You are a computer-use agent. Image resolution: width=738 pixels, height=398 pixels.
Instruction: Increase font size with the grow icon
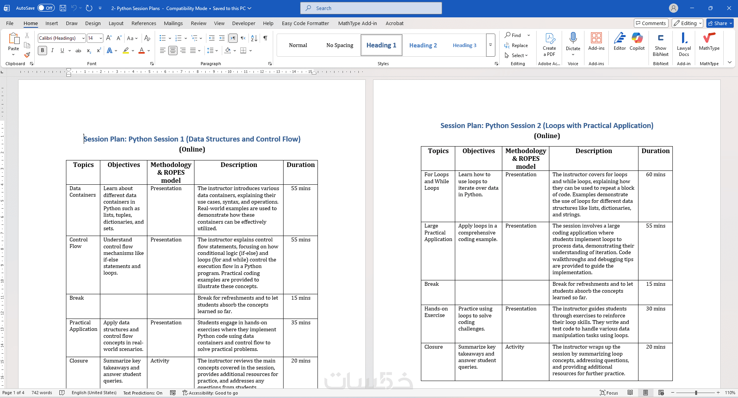click(x=109, y=38)
